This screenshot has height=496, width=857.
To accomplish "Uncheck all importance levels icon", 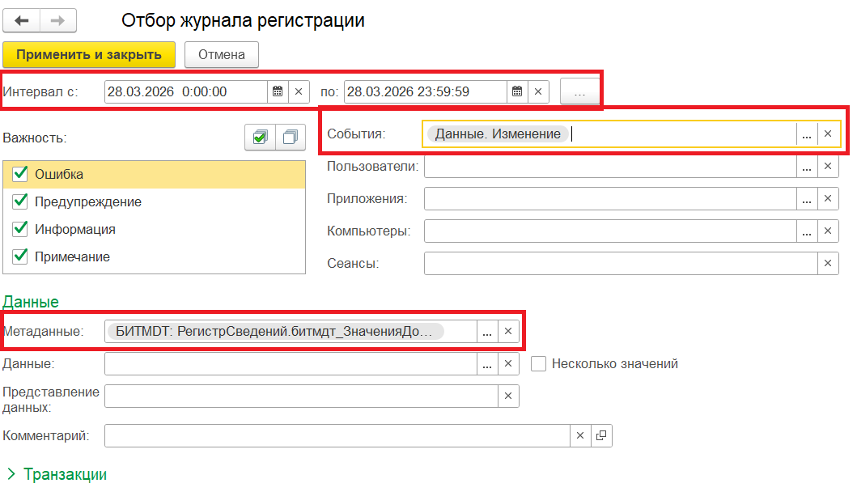I will (291, 138).
